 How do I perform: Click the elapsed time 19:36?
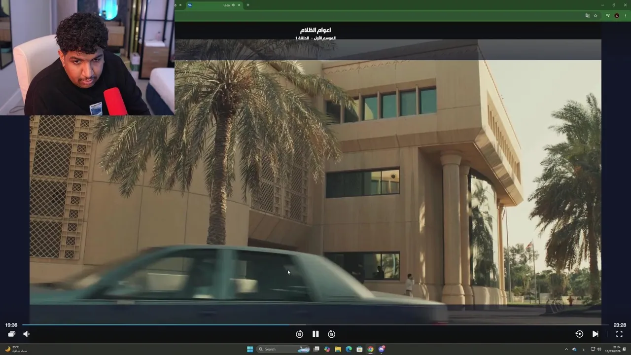pos(11,325)
